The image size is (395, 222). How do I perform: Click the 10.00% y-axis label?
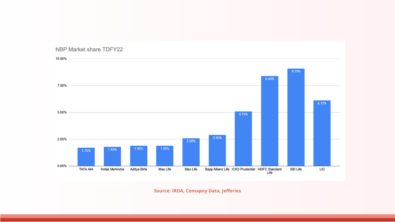point(61,59)
